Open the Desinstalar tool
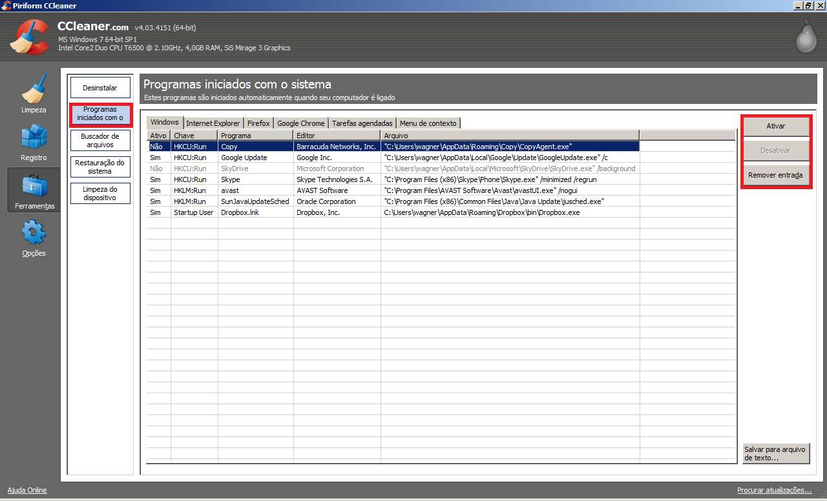The height and width of the screenshot is (501, 827). (100, 88)
